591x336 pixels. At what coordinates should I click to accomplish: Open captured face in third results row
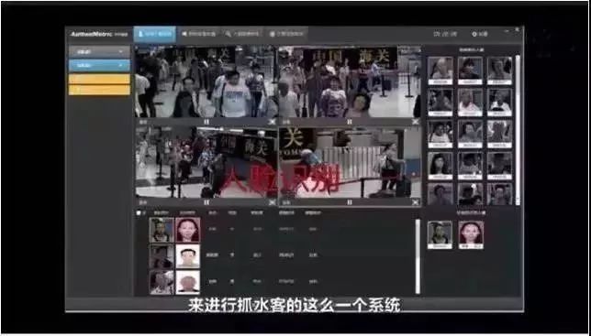[162, 282]
